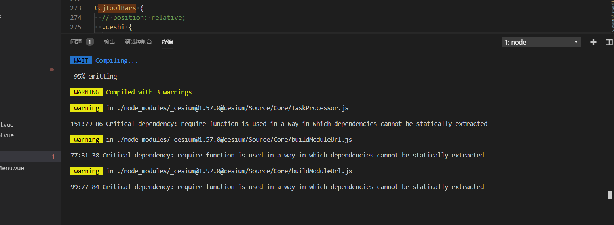Split the terminal using the split-pane icon
This screenshot has width=614, height=225.
point(609,42)
